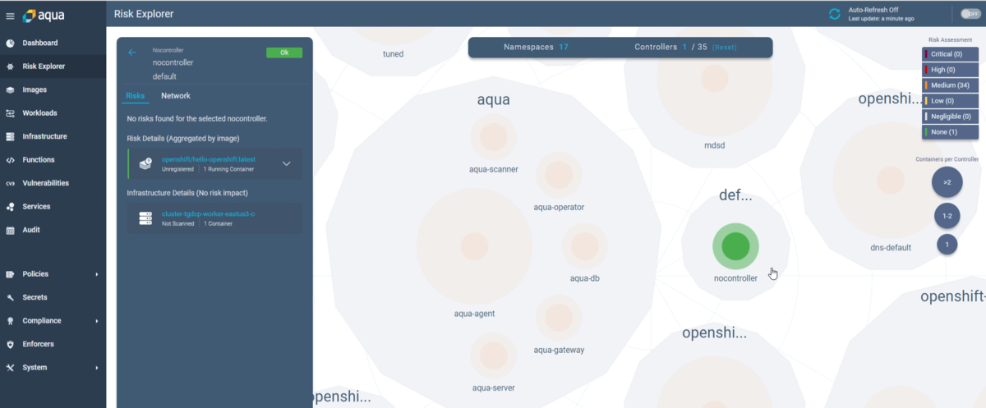Select the aqua-agent node
This screenshot has height=408, width=986.
(474, 245)
